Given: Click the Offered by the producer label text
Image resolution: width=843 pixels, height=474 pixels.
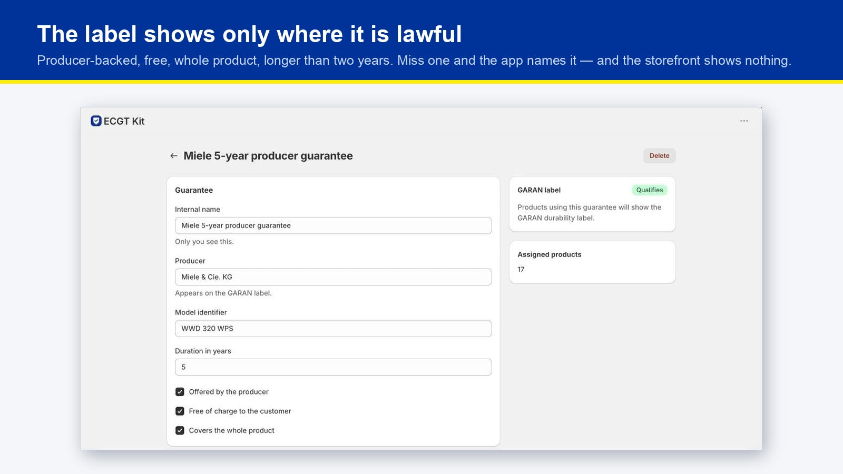Looking at the screenshot, I should (229, 392).
